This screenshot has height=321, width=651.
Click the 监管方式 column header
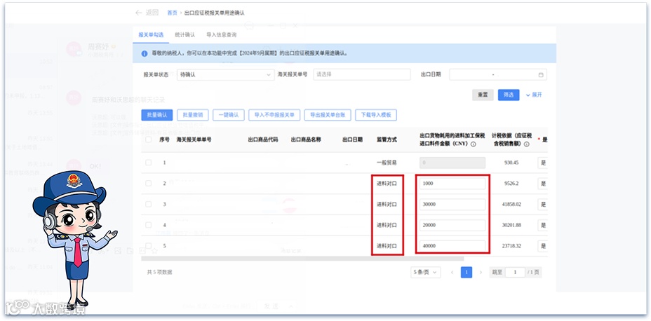[387, 139]
